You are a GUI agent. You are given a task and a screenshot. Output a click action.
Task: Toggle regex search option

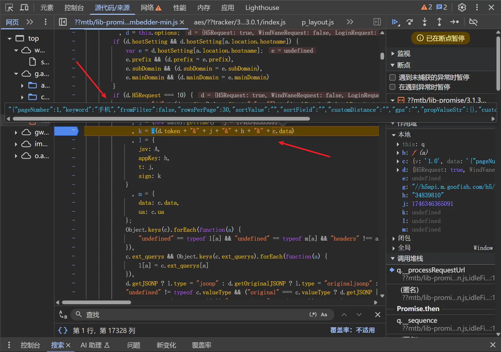click(313, 314)
